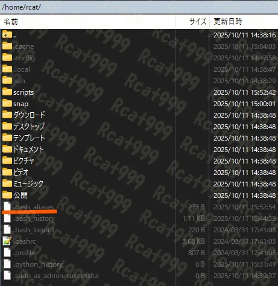Click the 1.11 KB size value
This screenshot has width=278, height=286.
[x=194, y=218]
